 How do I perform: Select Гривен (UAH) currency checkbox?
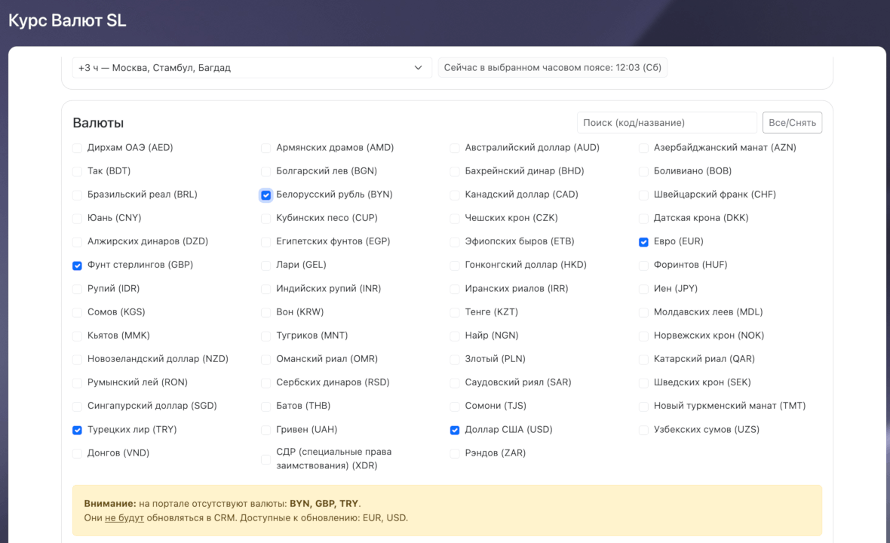(266, 430)
